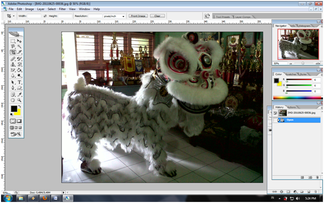Select the Move tool
The height and width of the screenshot is (203, 324).
(19, 41)
